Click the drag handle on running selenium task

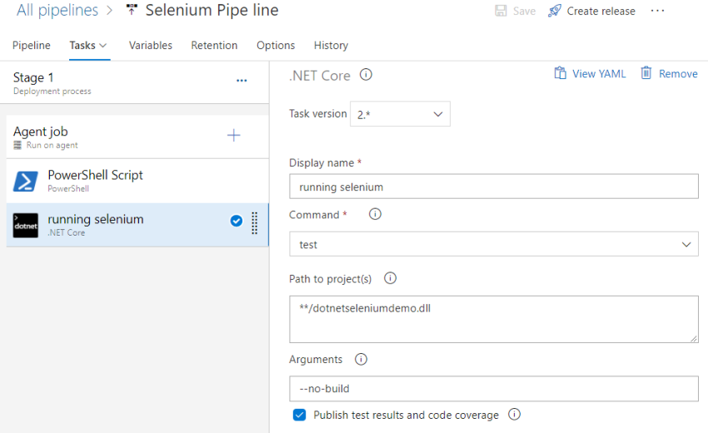255,222
